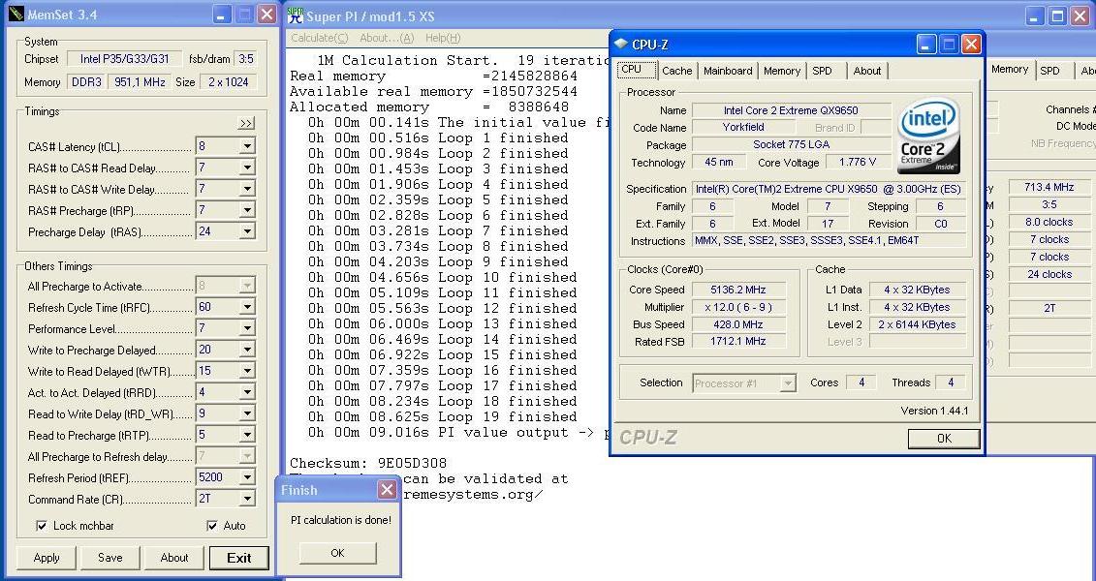Click OK in the Finish dialog

pyautogui.click(x=337, y=552)
